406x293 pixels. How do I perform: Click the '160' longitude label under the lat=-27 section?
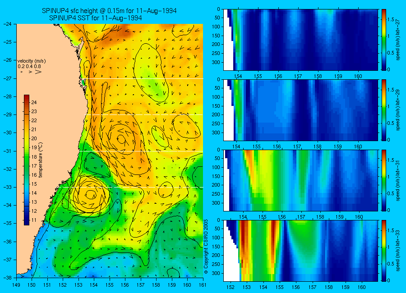pos(358,76)
